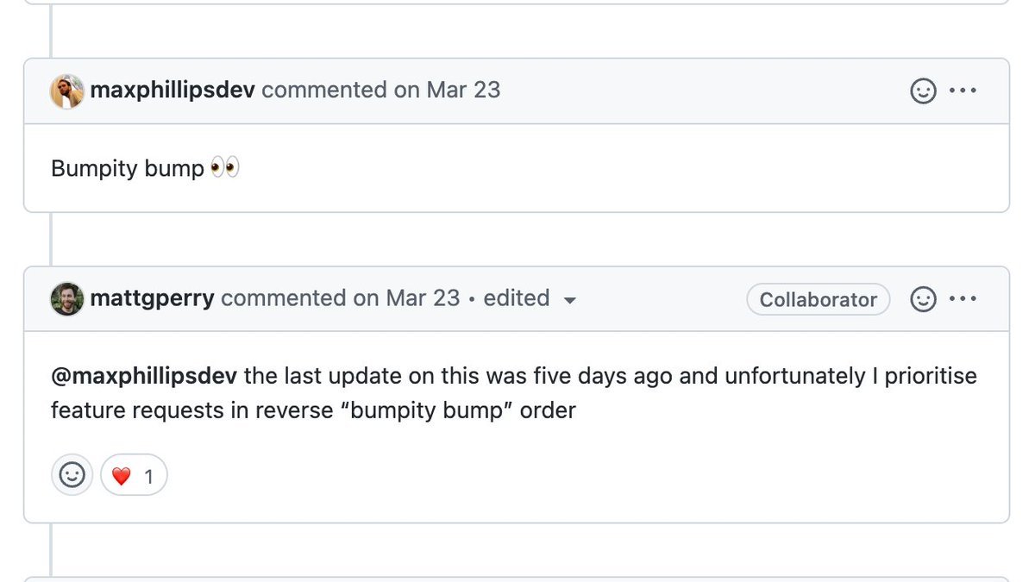The height and width of the screenshot is (582, 1035).
Task: Click the smiley icon in mattgperry's comment header
Action: point(923,299)
